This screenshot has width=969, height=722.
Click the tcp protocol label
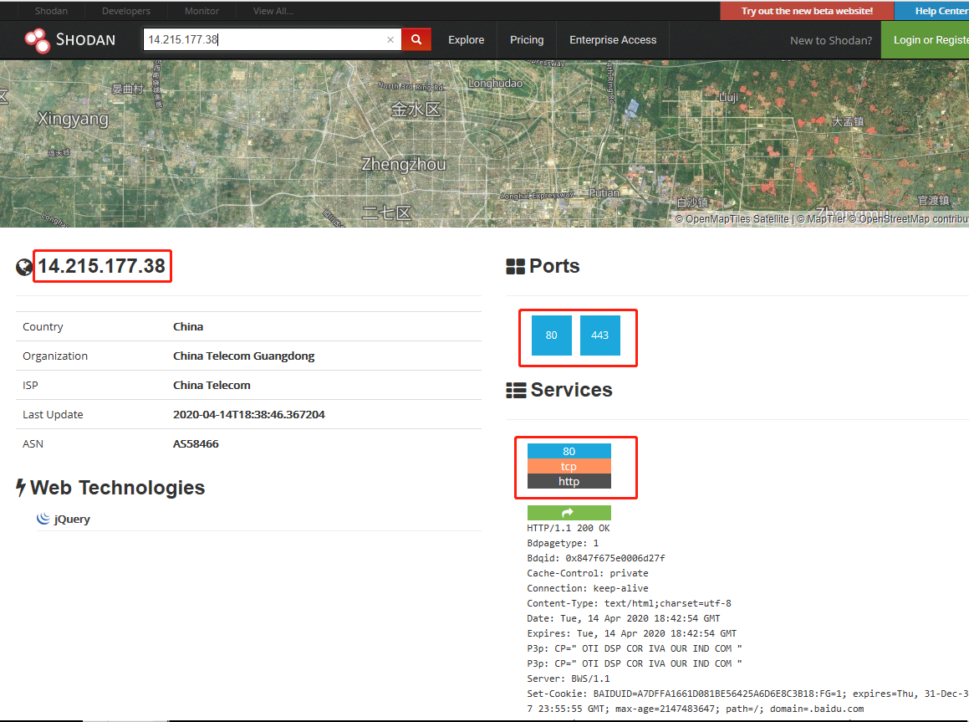tap(569, 467)
